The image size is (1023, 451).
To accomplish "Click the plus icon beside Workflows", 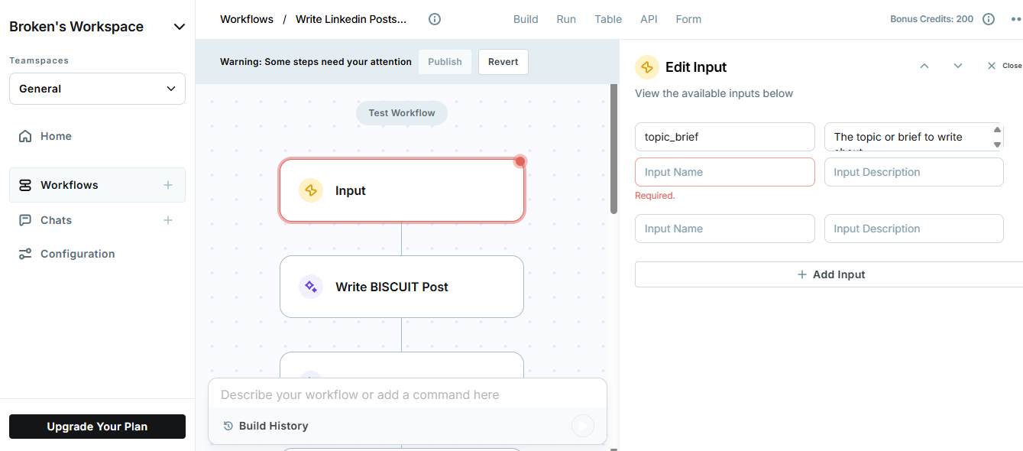I will point(168,185).
